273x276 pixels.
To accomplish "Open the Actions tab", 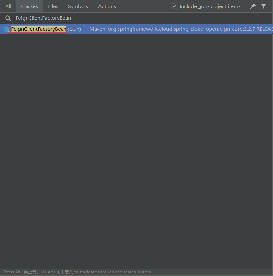I will [x=107, y=6].
